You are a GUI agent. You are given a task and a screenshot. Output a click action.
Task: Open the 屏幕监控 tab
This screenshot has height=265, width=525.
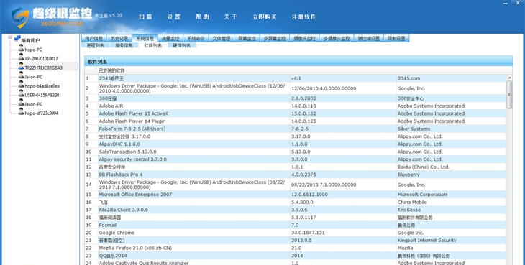coord(247,39)
